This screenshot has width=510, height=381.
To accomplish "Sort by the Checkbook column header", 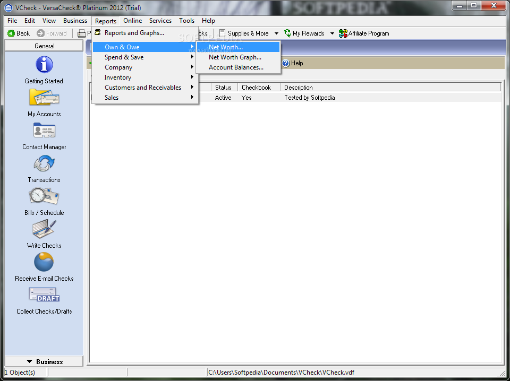I will [259, 88].
